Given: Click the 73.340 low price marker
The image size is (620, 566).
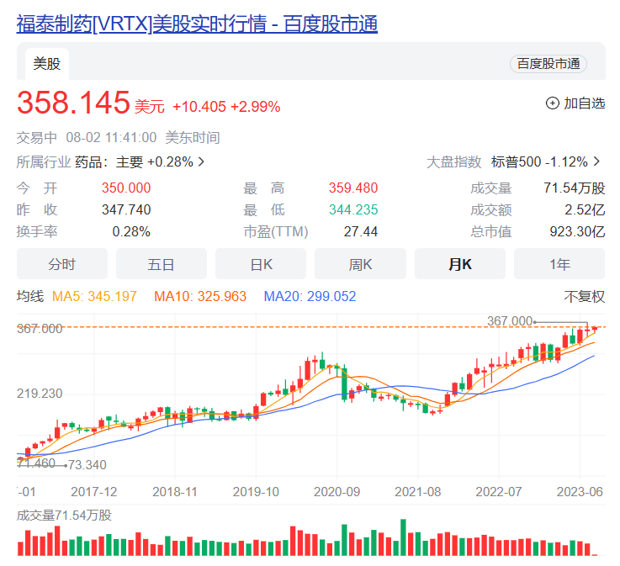Looking at the screenshot, I should (x=87, y=464).
